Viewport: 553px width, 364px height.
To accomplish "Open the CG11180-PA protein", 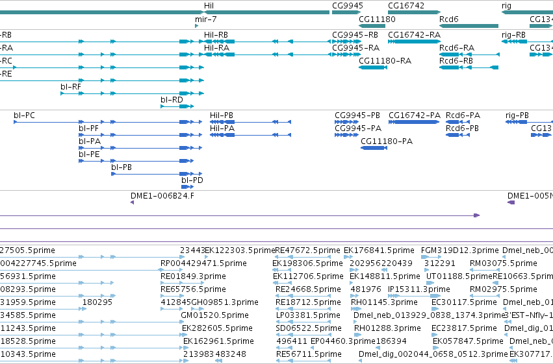I will (x=374, y=148).
